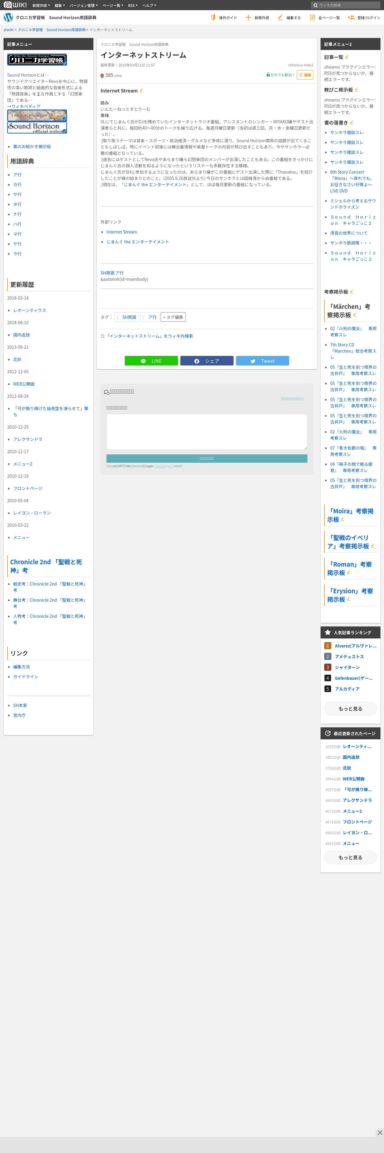Open 操作ガイド from the toolbar
The height and width of the screenshot is (1153, 384).
tap(224, 17)
